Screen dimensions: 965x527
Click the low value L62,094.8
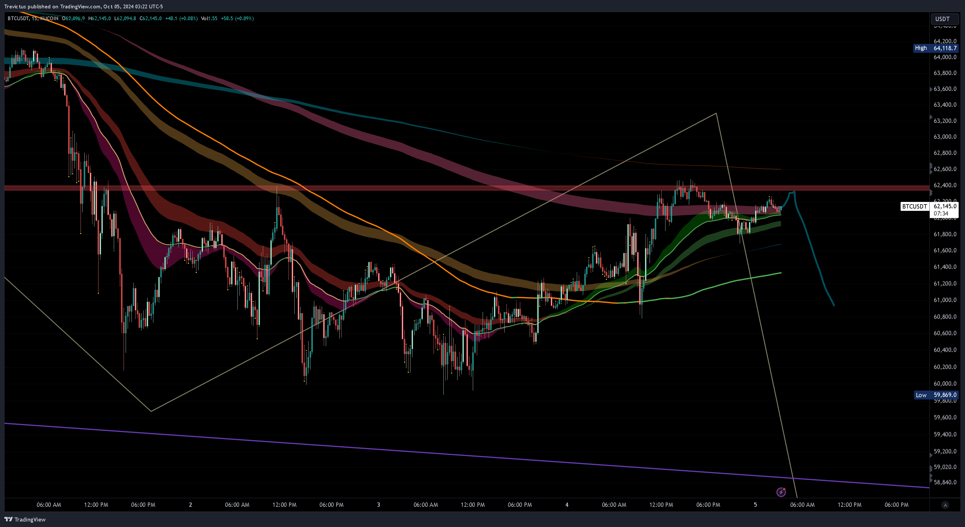coord(125,18)
